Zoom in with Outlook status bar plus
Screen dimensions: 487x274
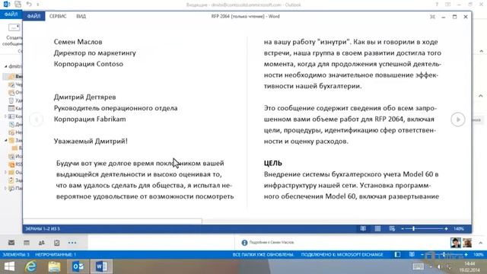pyautogui.click(x=466, y=254)
